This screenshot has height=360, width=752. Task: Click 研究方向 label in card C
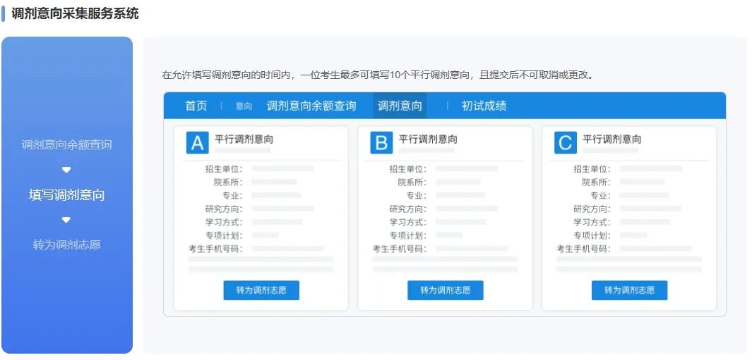[x=592, y=209]
